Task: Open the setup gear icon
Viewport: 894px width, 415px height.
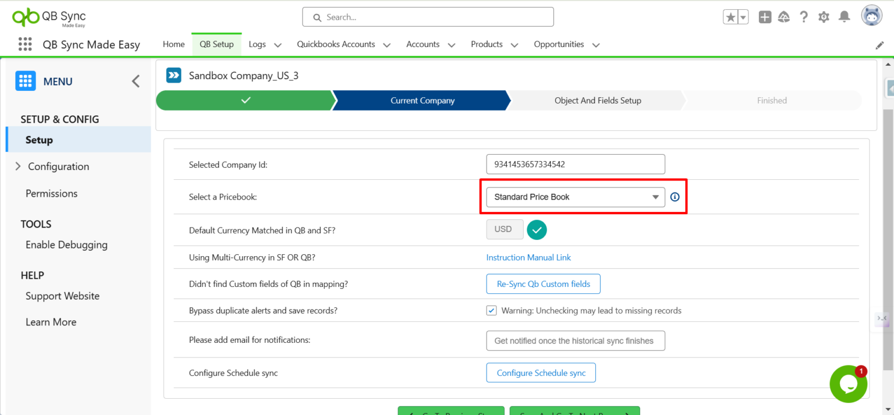Action: [x=824, y=17]
